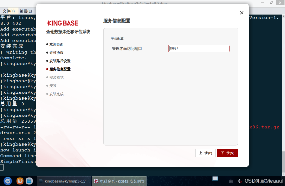Switch to 电科金仓 - KDMS 安装向导 task
The image size is (285, 186).
(x=119, y=181)
